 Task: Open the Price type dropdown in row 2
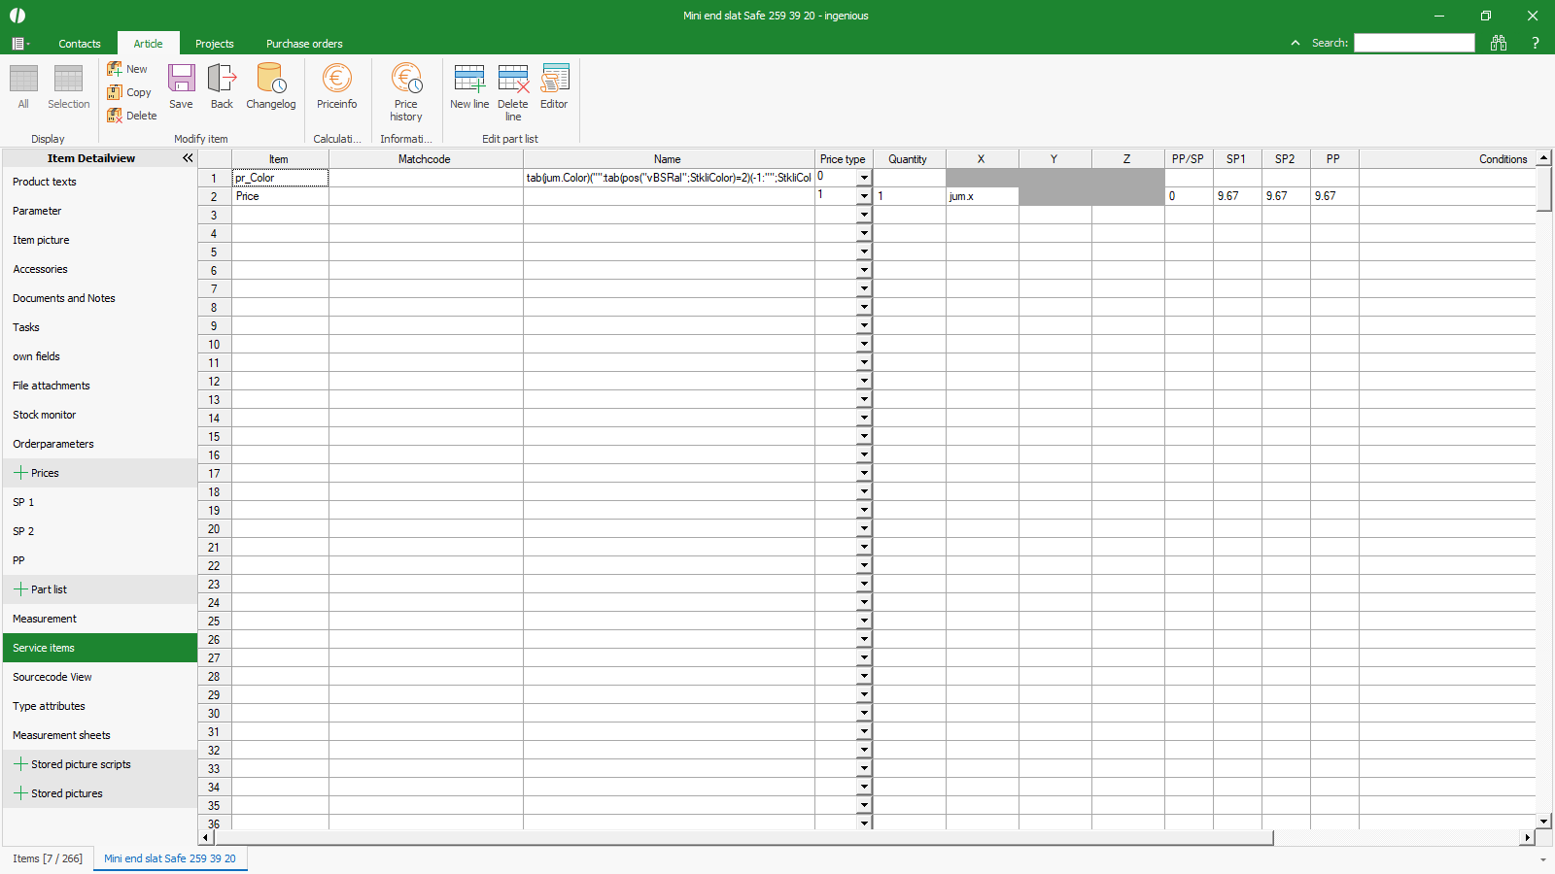click(863, 196)
